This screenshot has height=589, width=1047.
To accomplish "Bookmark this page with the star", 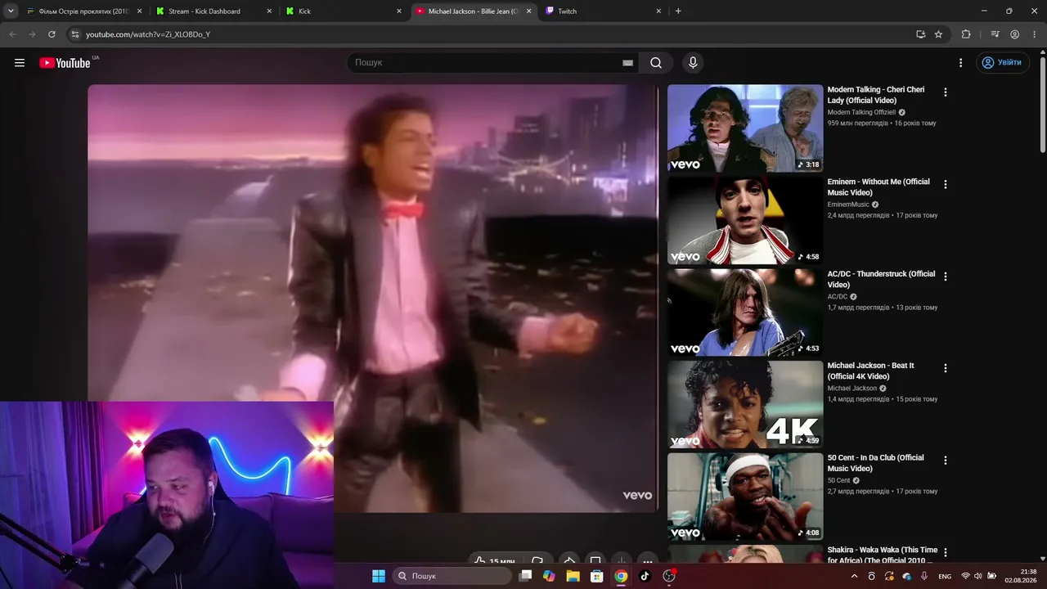I will click(x=938, y=34).
